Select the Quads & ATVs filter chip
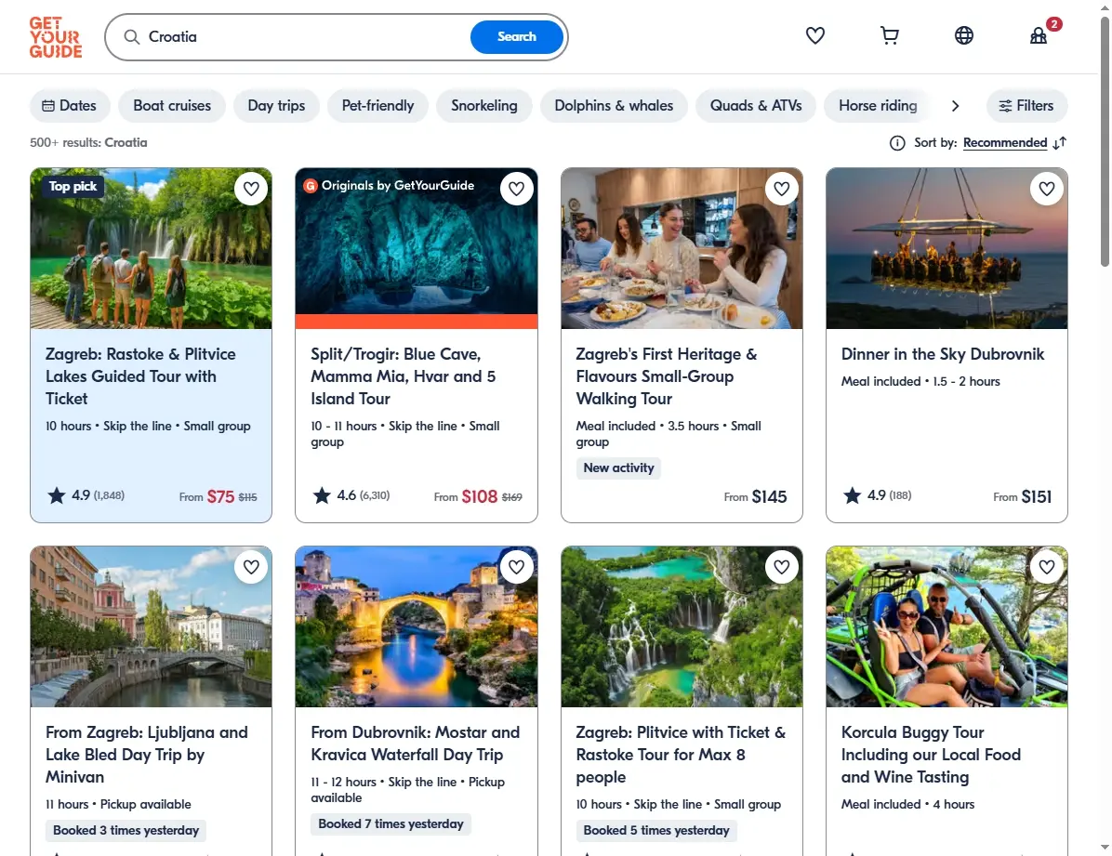The height and width of the screenshot is (856, 1112). pos(756,106)
